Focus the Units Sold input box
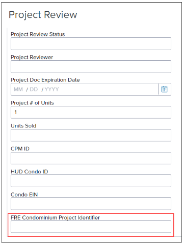 (x=91, y=135)
